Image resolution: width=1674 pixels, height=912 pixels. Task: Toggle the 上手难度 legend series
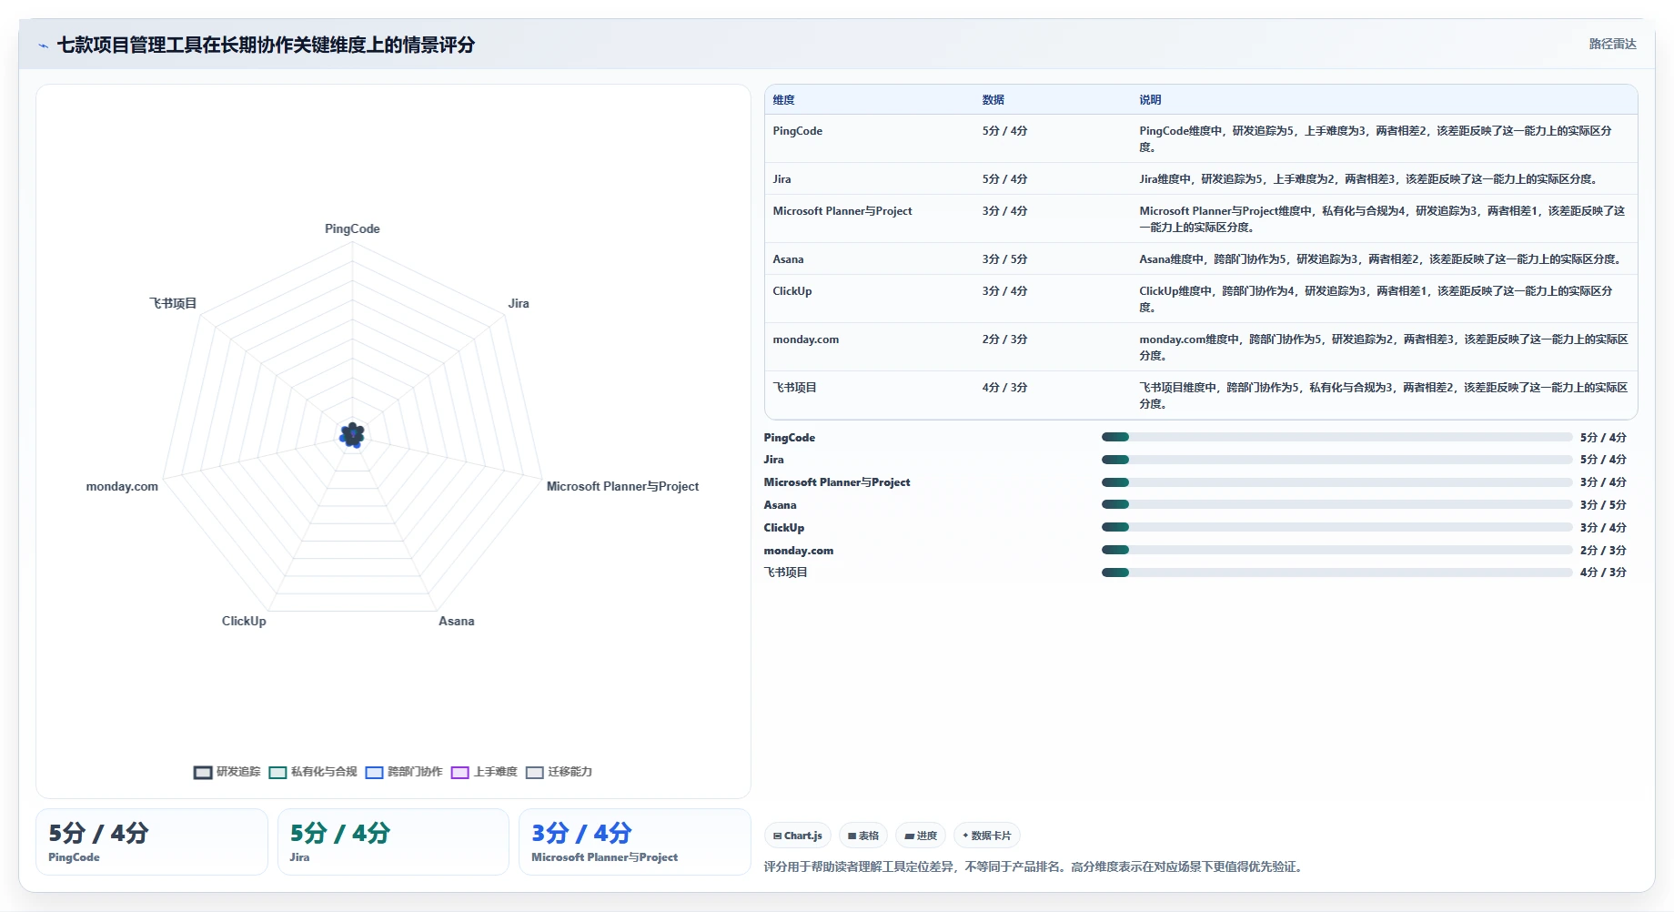484,772
